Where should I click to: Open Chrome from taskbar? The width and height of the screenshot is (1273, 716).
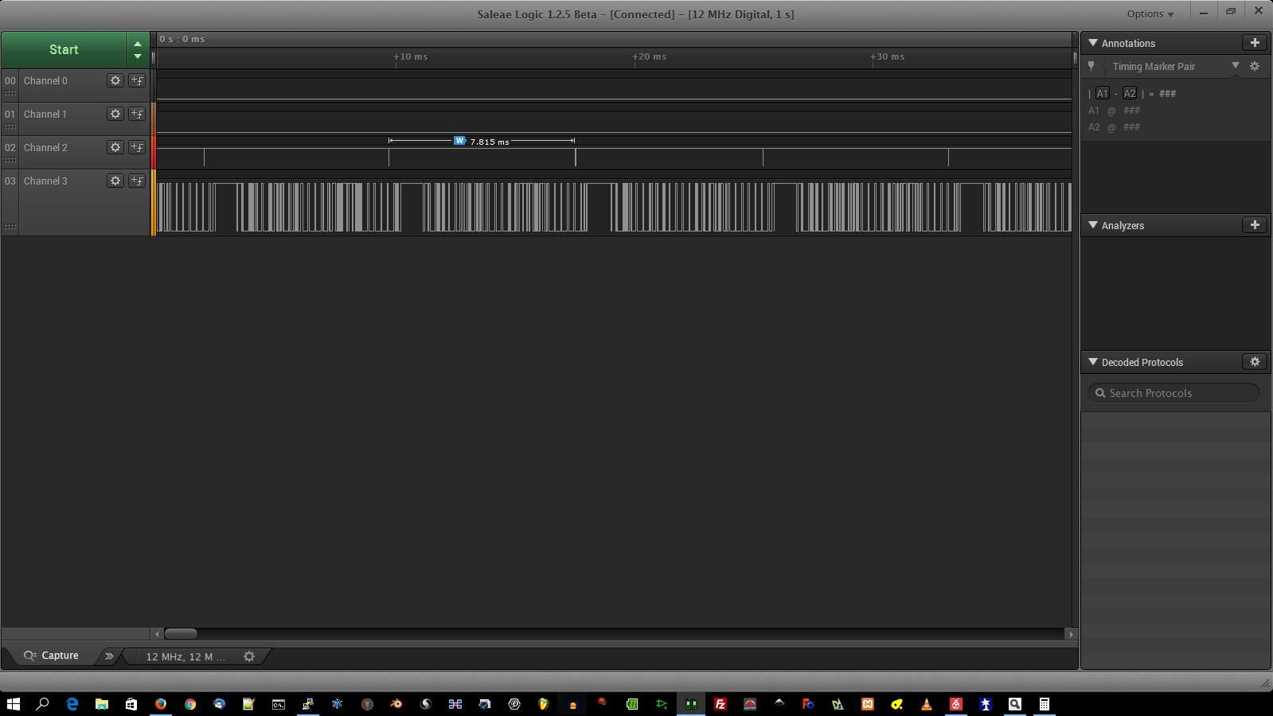190,704
